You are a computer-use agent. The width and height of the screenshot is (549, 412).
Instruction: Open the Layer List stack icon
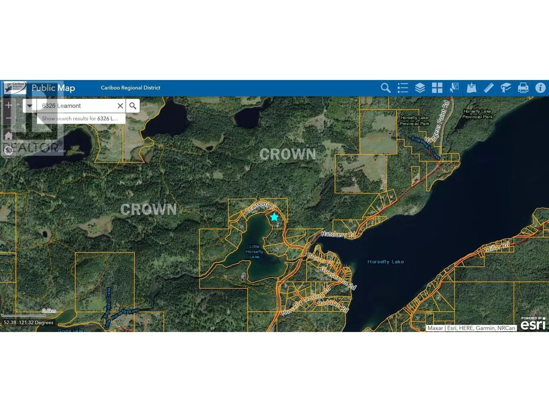[x=420, y=88]
